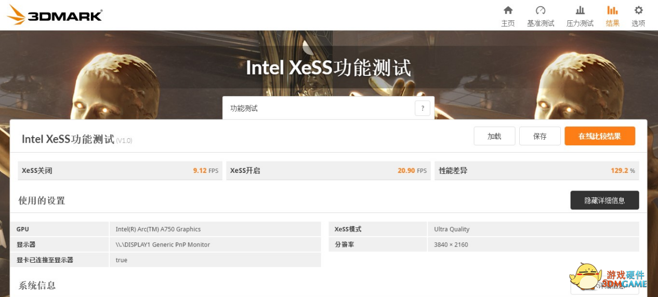The image size is (658, 297).
Task: Select the XeSS关闭 9.12 FPS result
Action: [120, 170]
